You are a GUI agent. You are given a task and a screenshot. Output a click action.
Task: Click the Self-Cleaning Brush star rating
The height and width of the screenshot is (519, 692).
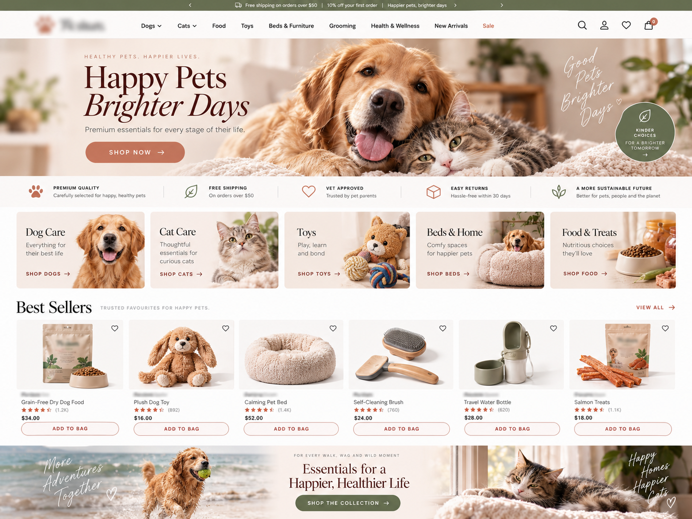pyautogui.click(x=369, y=410)
